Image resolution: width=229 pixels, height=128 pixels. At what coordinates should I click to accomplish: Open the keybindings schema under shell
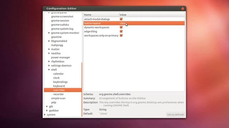60,82
